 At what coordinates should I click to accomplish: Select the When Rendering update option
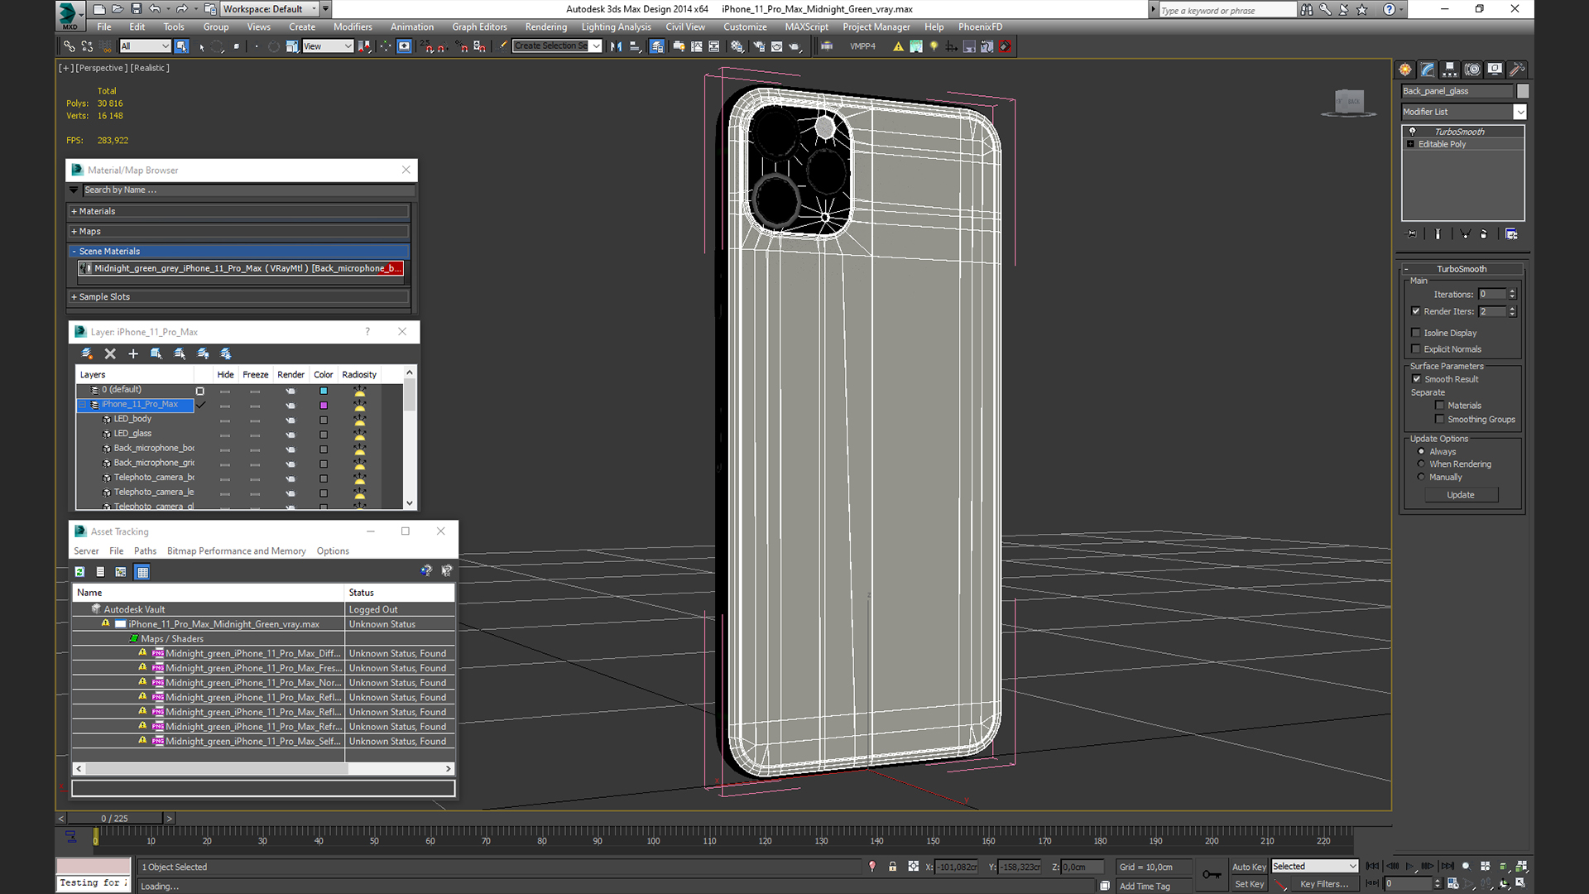[x=1421, y=464]
